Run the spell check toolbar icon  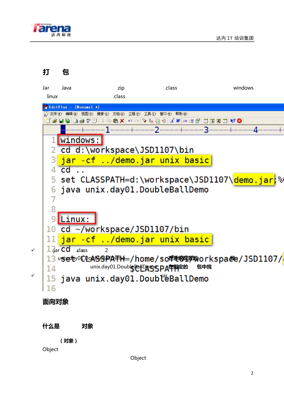click(88, 121)
